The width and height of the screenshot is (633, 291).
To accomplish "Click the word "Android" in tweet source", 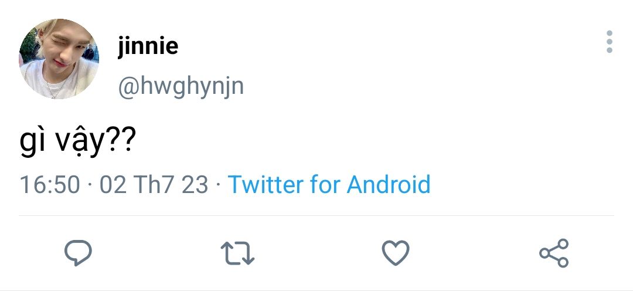I will pyautogui.click(x=389, y=185).
